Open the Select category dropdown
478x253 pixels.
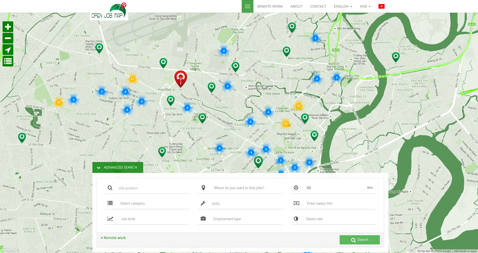click(x=153, y=203)
